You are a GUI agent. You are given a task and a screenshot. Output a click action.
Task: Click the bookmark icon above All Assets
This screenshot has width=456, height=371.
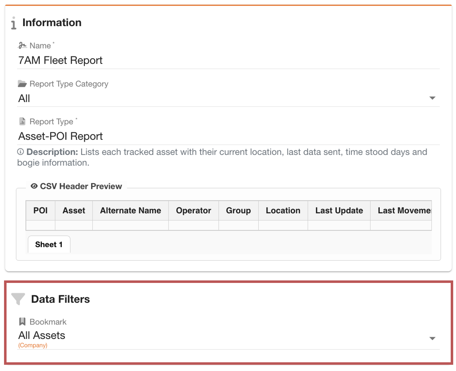pyautogui.click(x=22, y=322)
